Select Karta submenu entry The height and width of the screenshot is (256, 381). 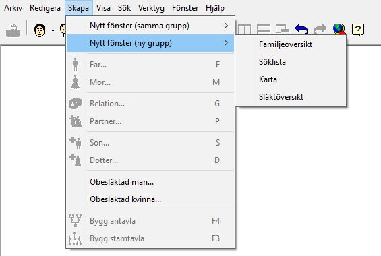point(268,79)
